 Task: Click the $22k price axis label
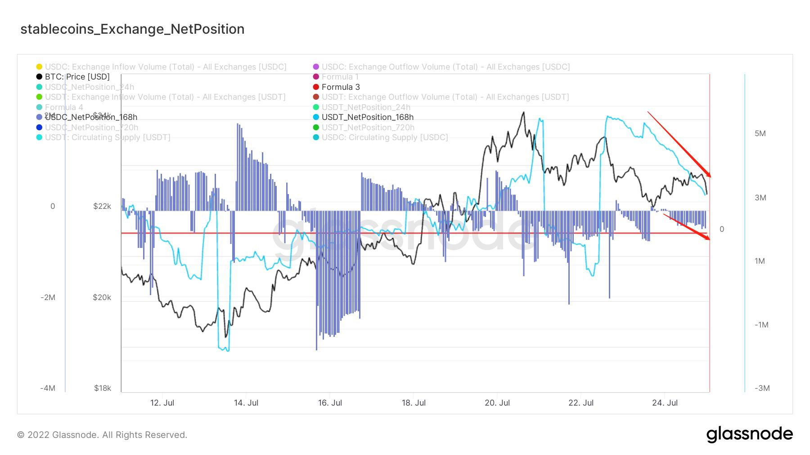(102, 206)
